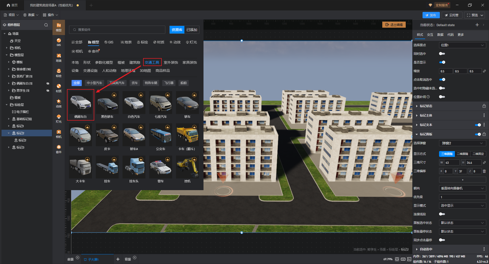Image resolution: width=489 pixels, height=264 pixels.
Task: Switch to the 交互 tab
Action: [430, 35]
